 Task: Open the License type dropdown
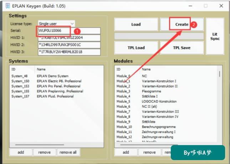56,24
